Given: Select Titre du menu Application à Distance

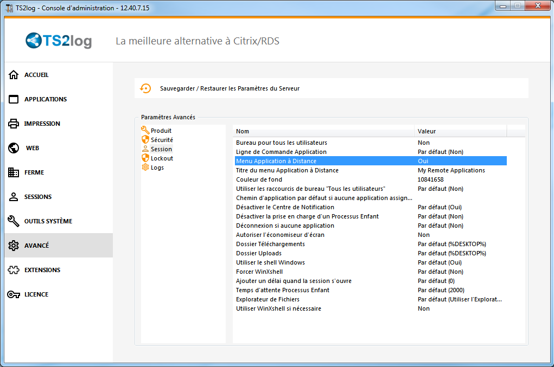Looking at the screenshot, I should [x=371, y=170].
